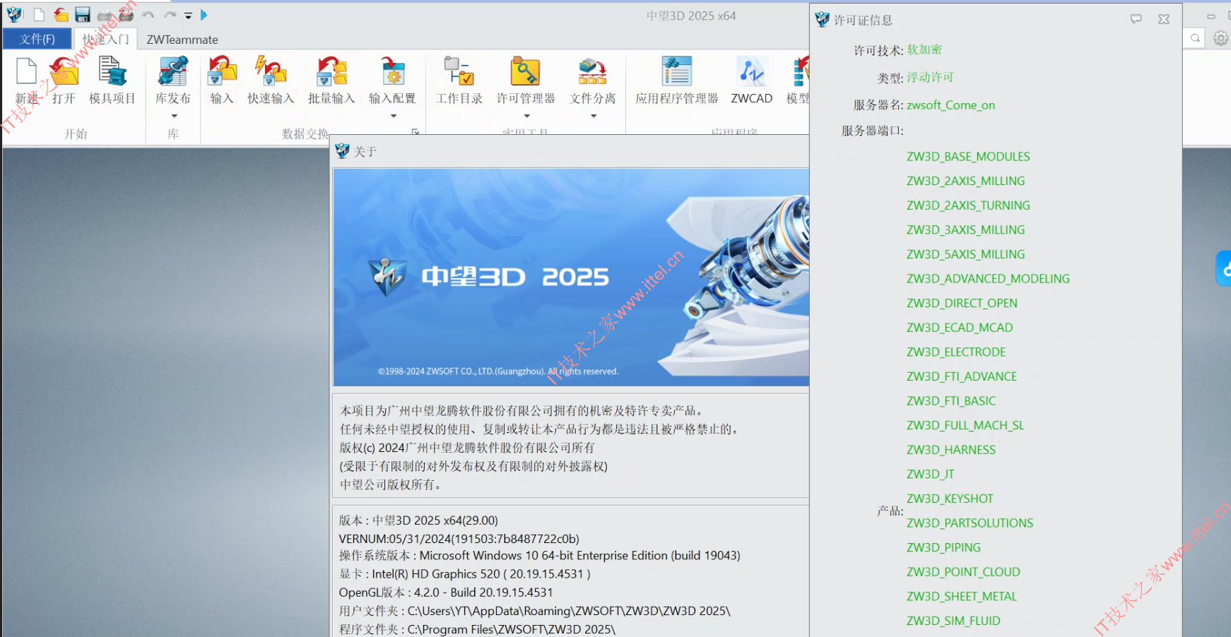Click the search magnifier icon at top right
Viewport: 1231px width, 637px height.
[1195, 38]
